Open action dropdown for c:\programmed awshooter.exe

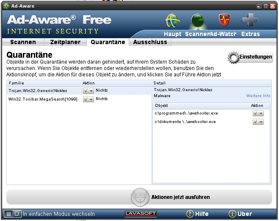(258, 113)
